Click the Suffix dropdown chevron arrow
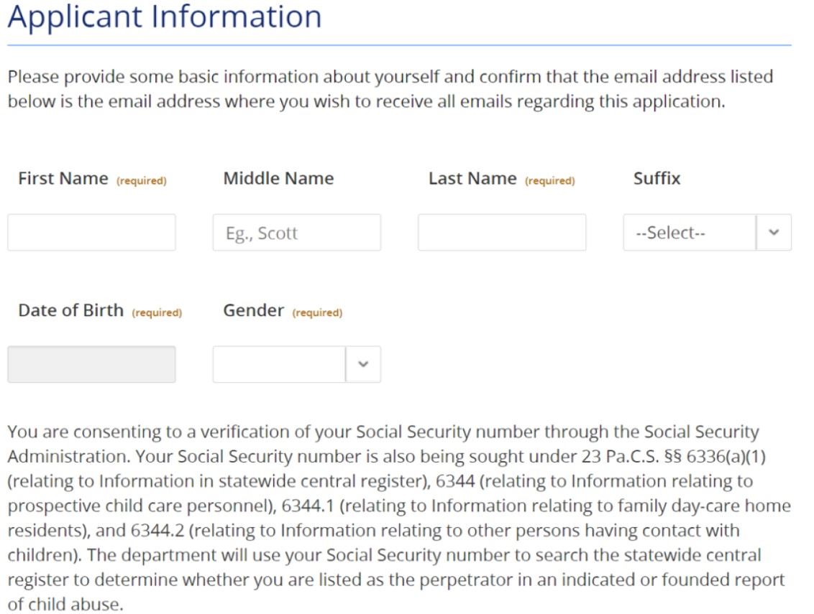Image resolution: width=814 pixels, height=614 pixels. coord(774,233)
